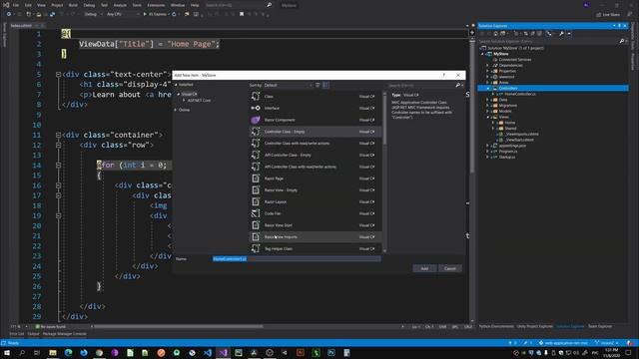Open the Debug configuration dropdown

coord(93,14)
